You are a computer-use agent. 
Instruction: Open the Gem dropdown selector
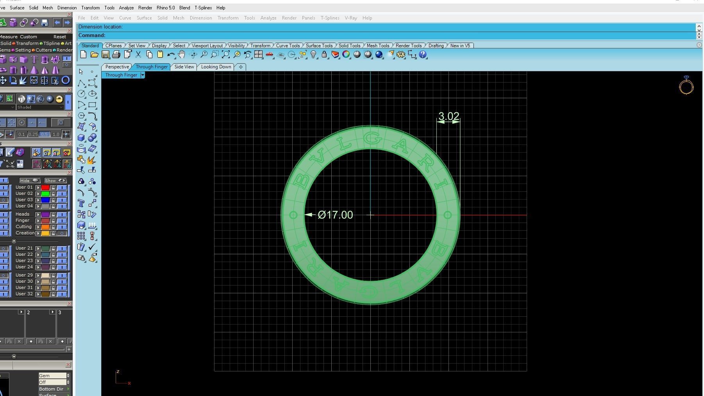54,376
